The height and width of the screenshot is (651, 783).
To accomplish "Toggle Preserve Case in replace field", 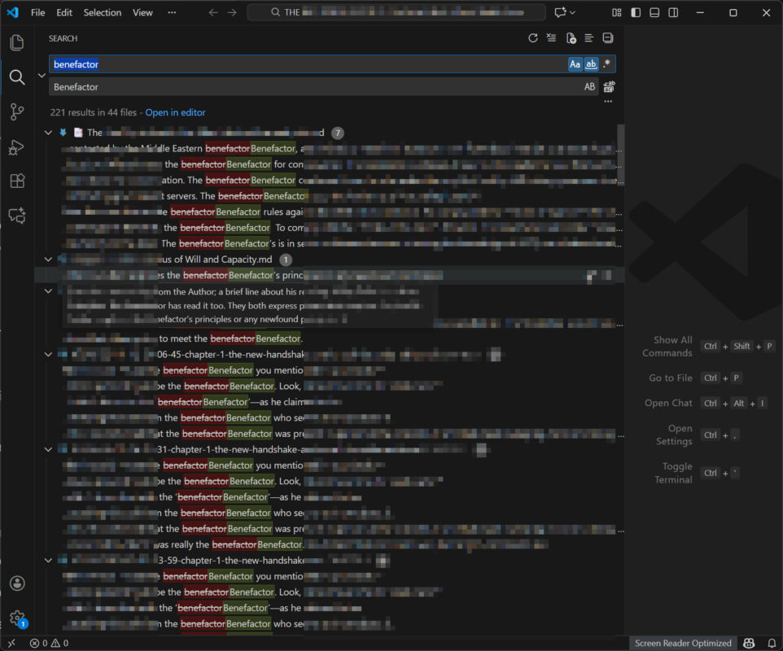I will pyautogui.click(x=590, y=87).
